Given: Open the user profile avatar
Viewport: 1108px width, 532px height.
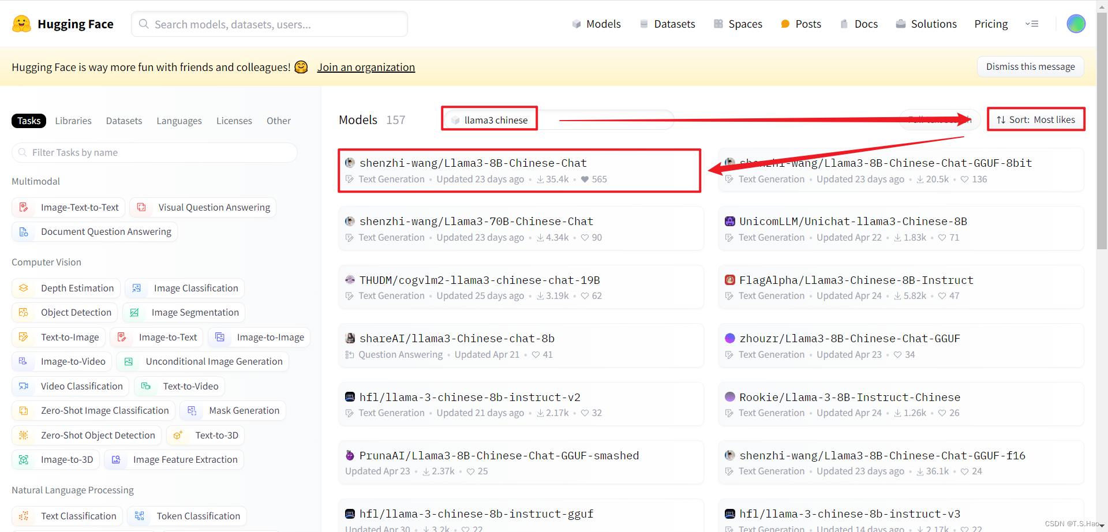Looking at the screenshot, I should [x=1076, y=24].
